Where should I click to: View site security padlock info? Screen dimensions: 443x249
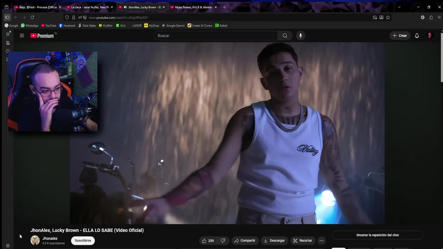click(73, 17)
